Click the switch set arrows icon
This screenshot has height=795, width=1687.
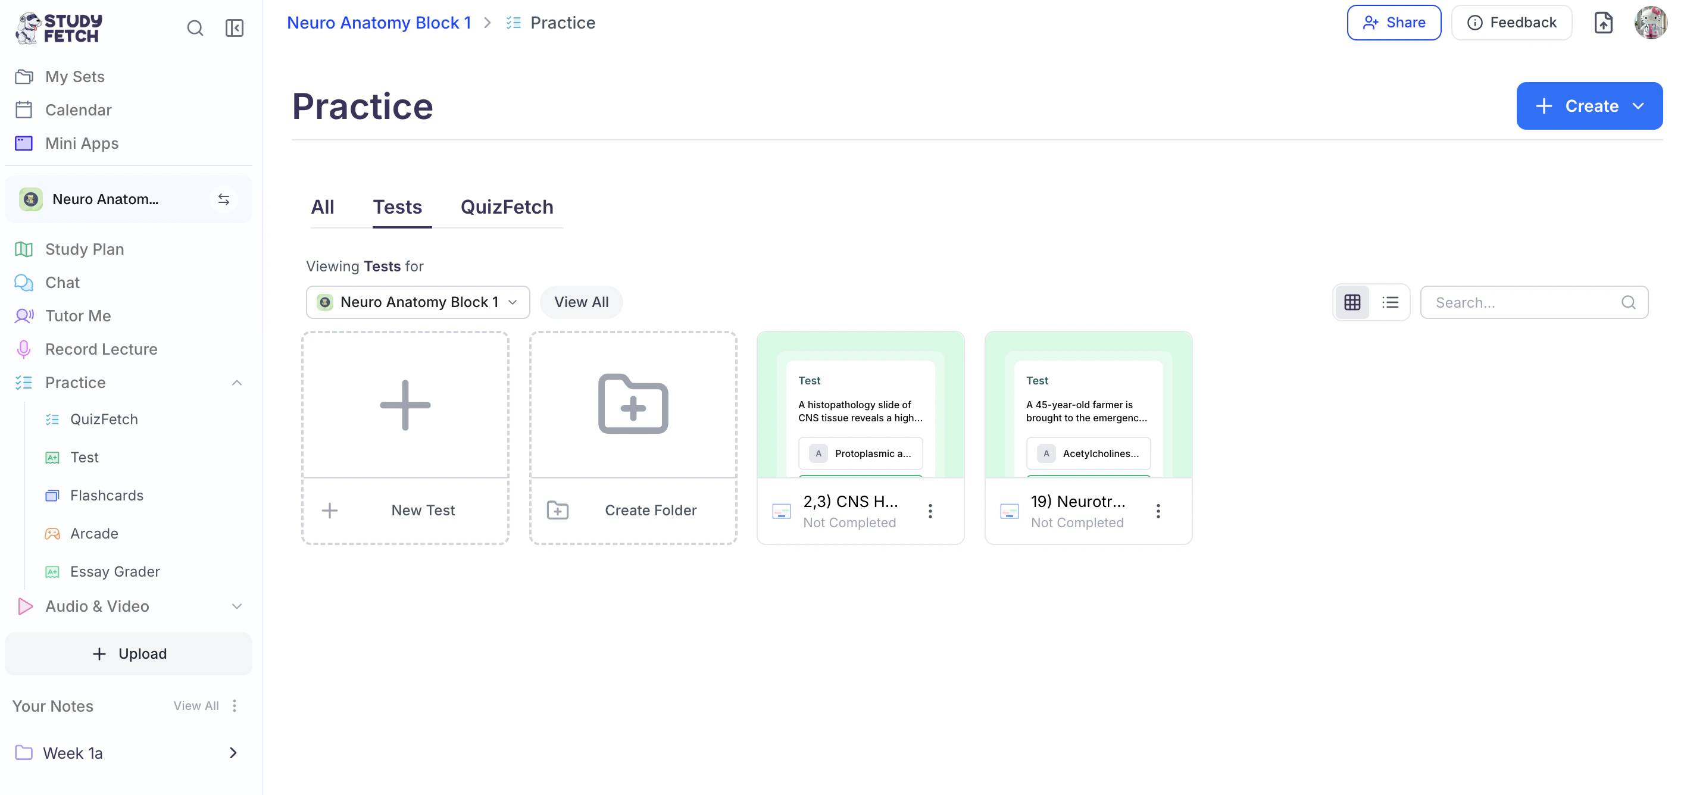pos(223,199)
